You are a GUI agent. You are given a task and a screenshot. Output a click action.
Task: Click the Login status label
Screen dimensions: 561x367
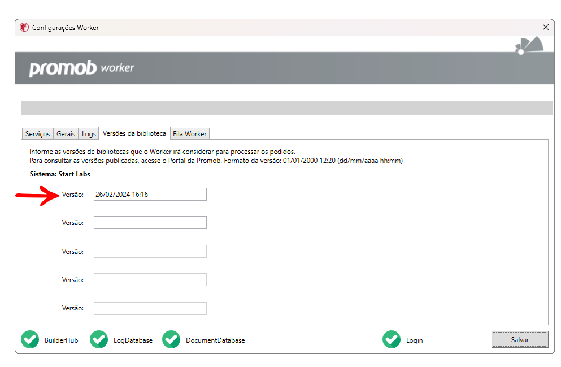[x=414, y=340]
